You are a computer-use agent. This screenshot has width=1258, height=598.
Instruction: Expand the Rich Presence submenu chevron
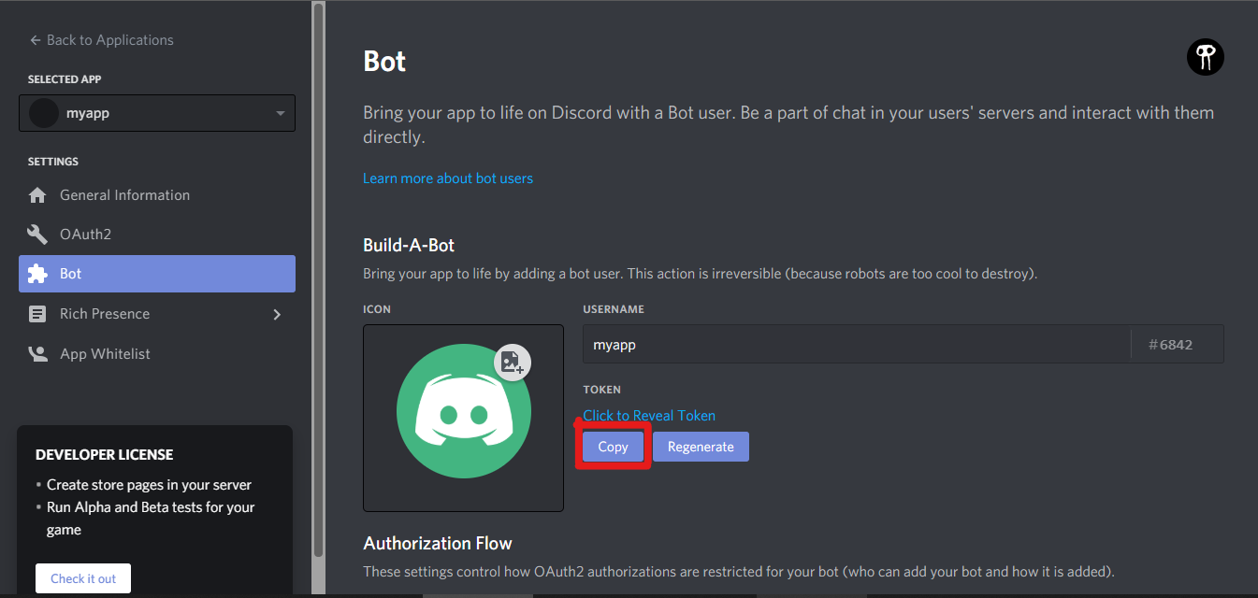pyautogui.click(x=277, y=314)
